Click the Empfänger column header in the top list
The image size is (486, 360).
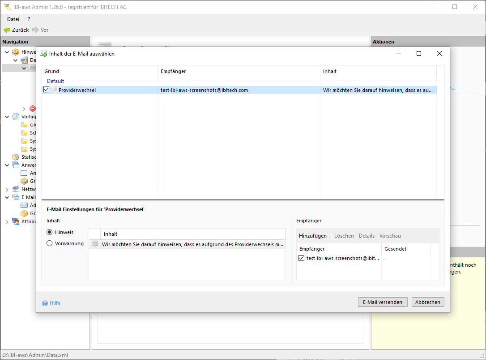pos(173,71)
